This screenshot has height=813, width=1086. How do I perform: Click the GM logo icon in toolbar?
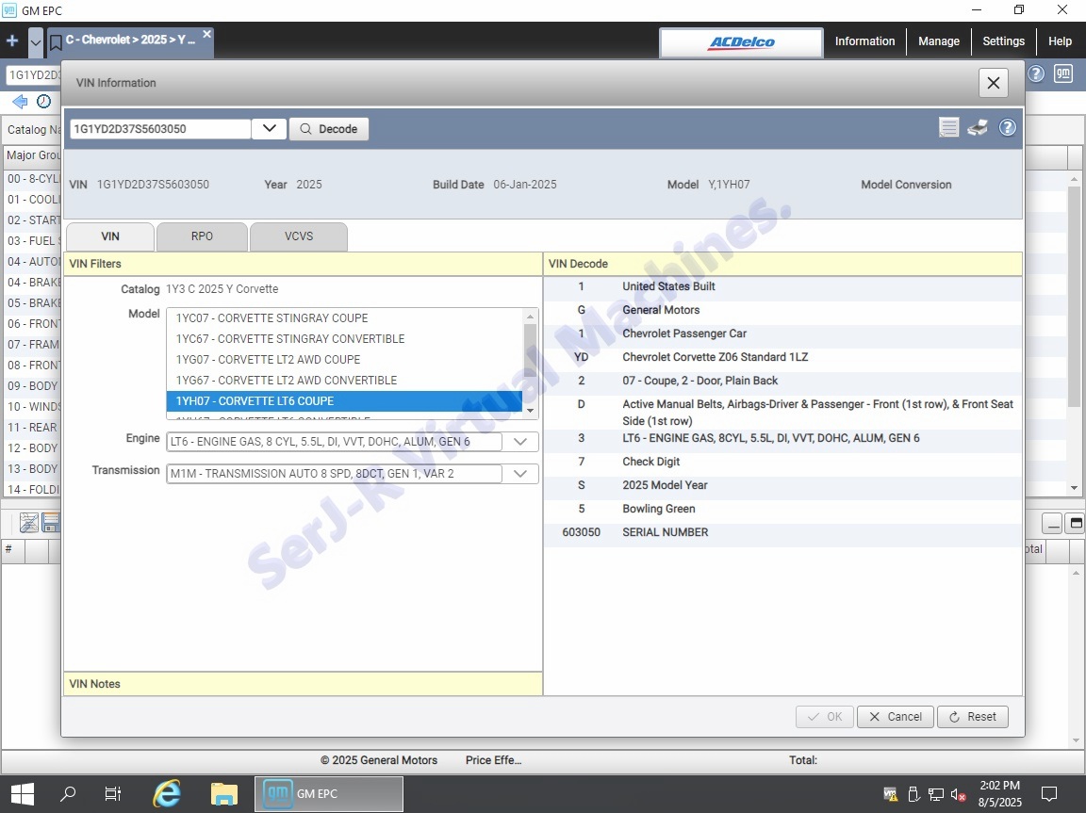(1063, 73)
